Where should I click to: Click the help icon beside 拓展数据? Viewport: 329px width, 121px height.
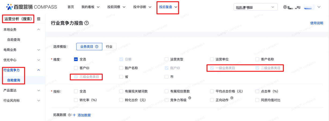click(69, 115)
